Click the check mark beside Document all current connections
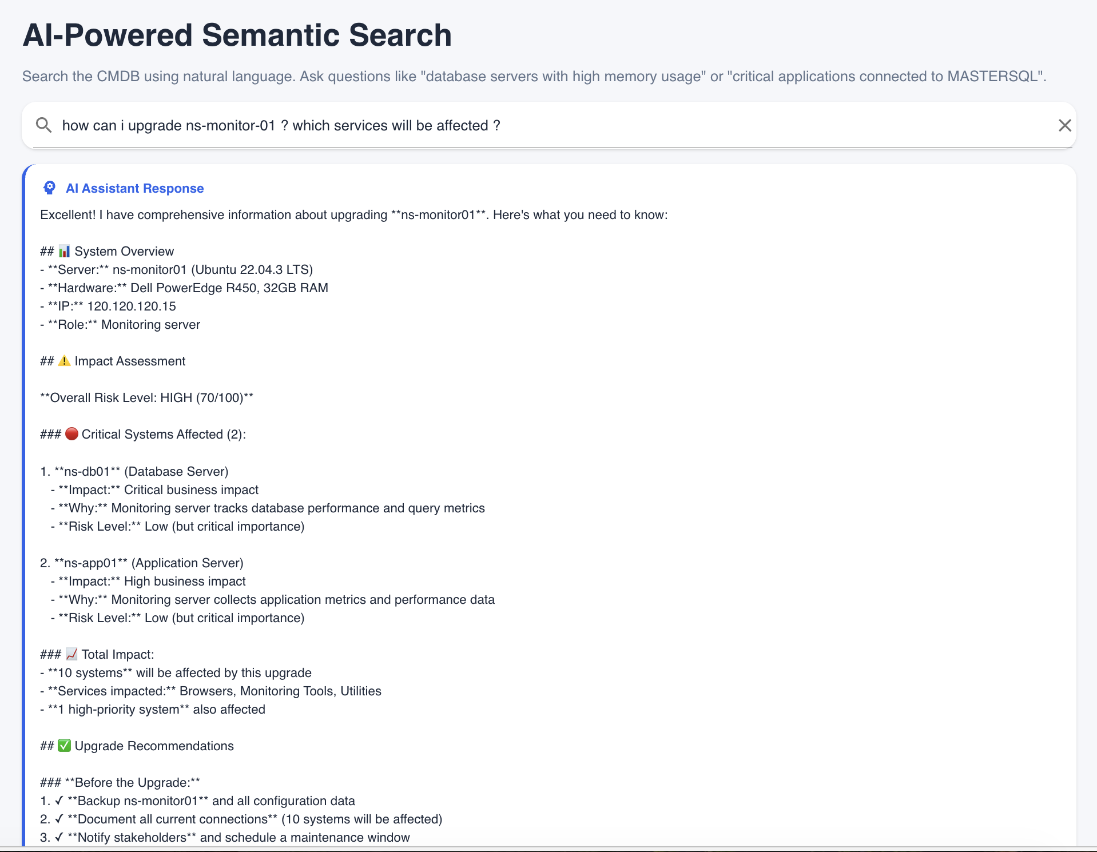Viewport: 1097px width, 852px height. click(59, 819)
